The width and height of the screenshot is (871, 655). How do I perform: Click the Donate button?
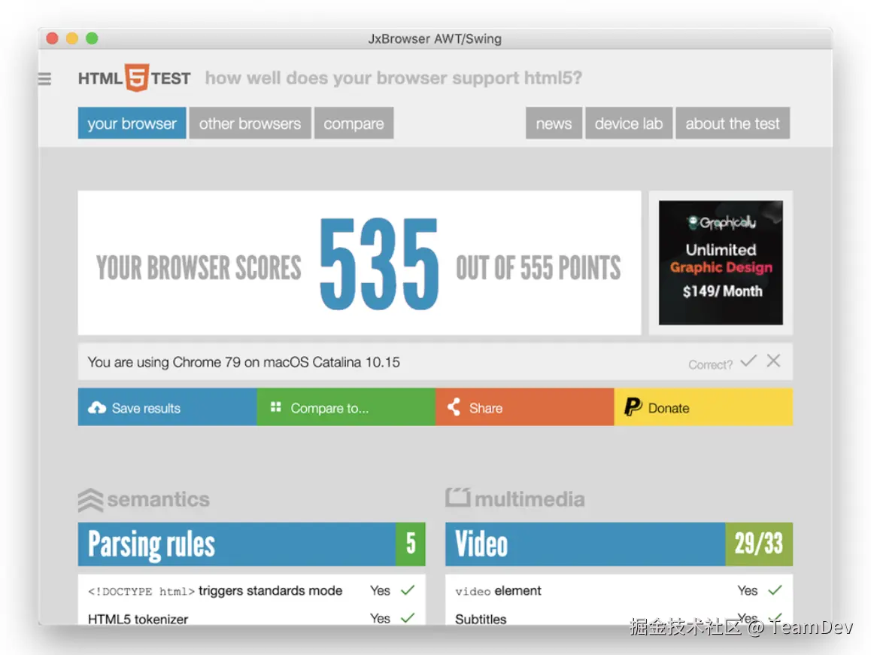(703, 407)
